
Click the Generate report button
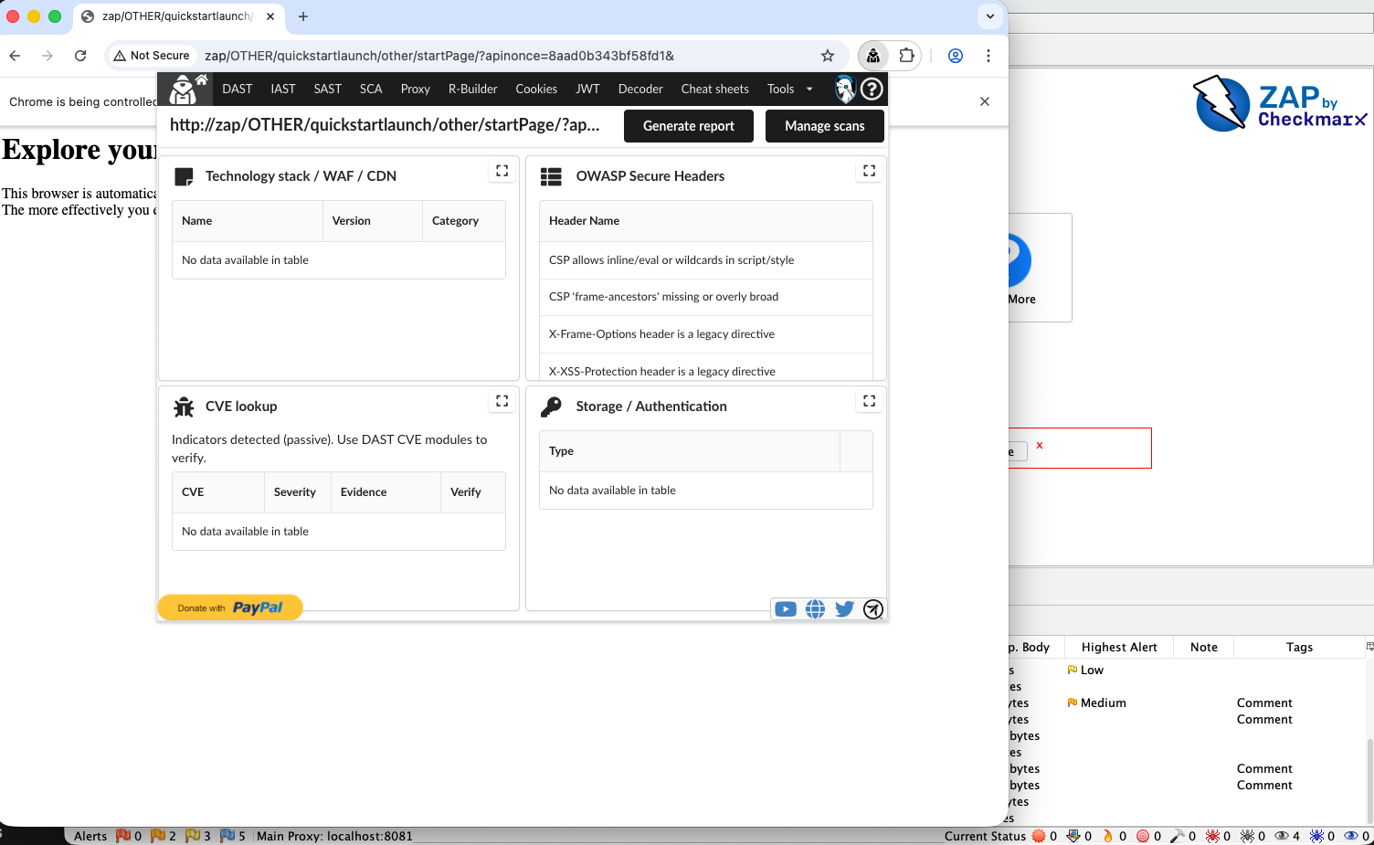688,125
